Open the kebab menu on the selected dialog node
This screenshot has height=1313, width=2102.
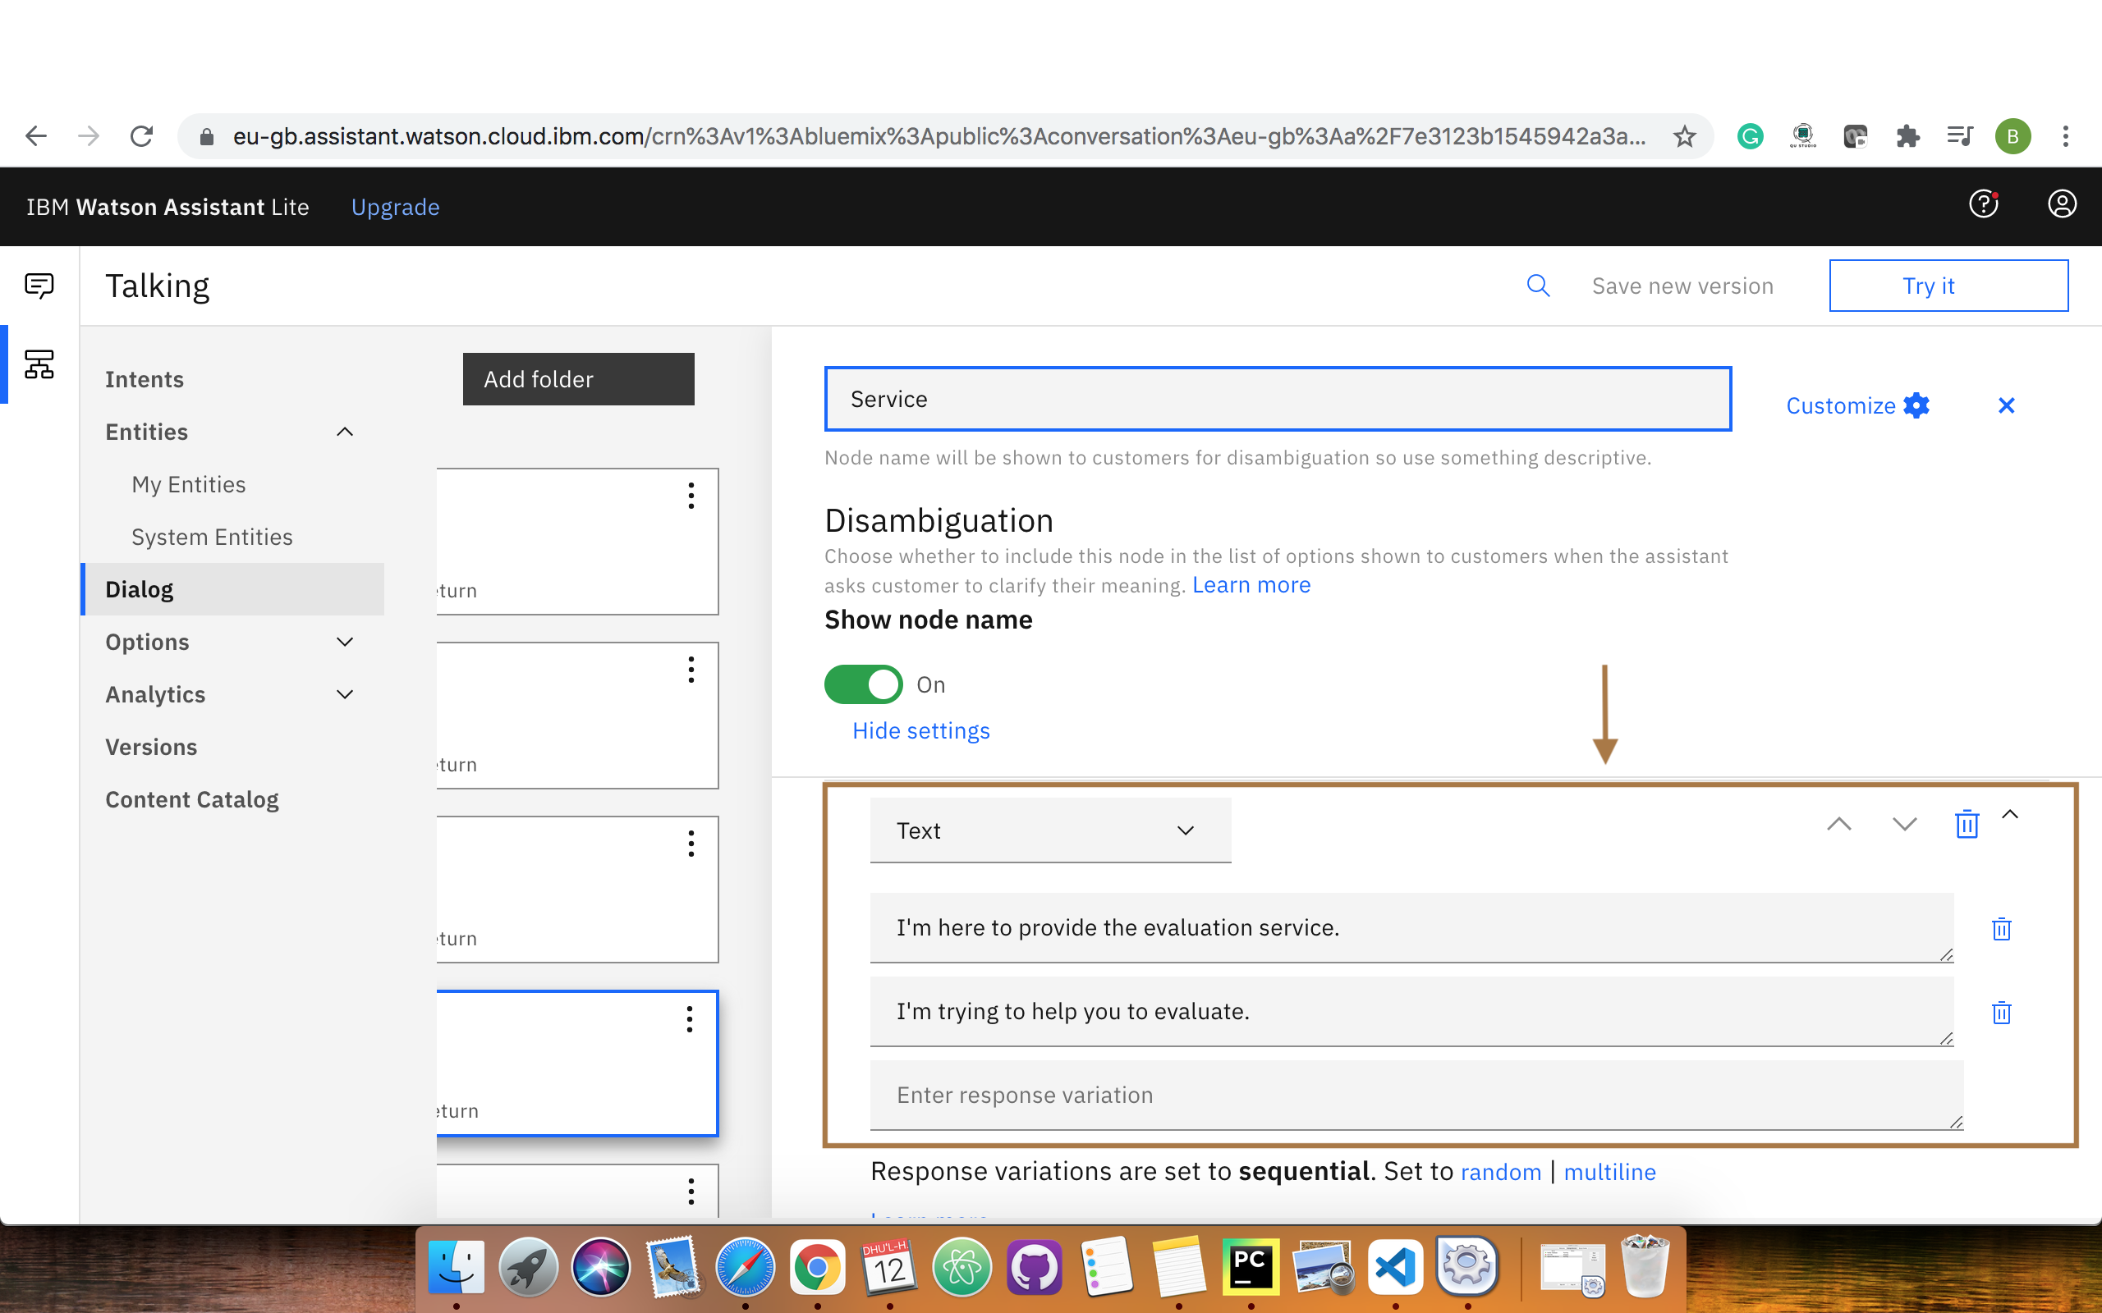(x=691, y=1019)
